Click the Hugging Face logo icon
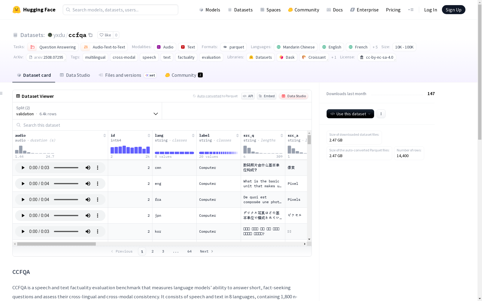This screenshot has height=301, width=482. pyautogui.click(x=17, y=10)
